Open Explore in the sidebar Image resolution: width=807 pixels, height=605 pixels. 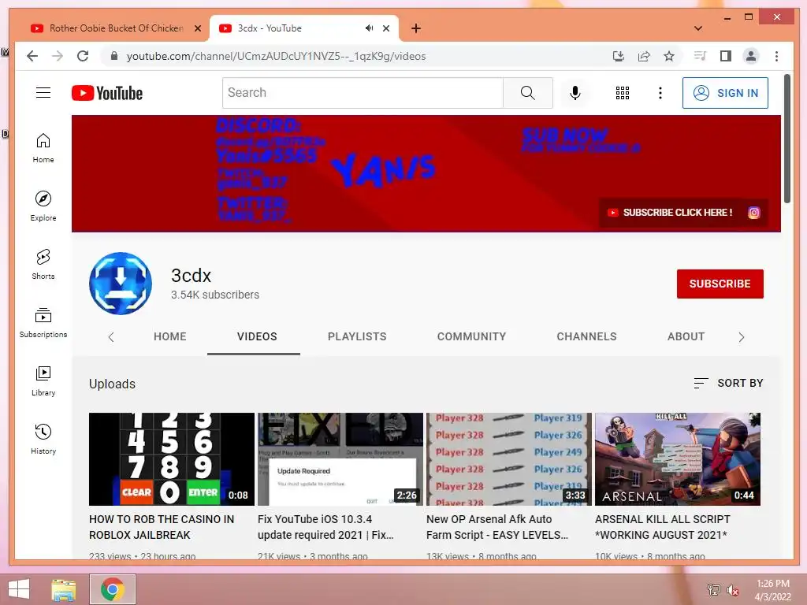point(43,206)
